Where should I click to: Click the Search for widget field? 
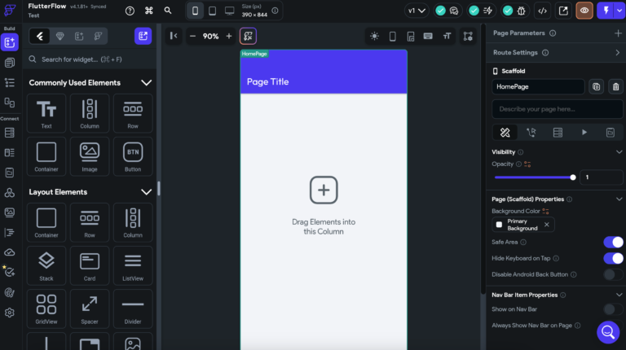(90, 59)
